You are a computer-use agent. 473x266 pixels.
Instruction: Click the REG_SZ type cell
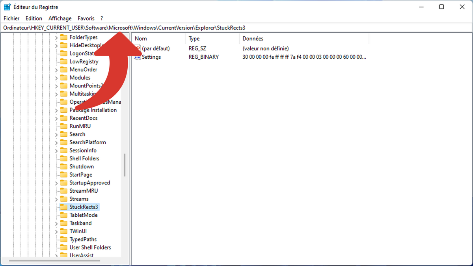198,48
